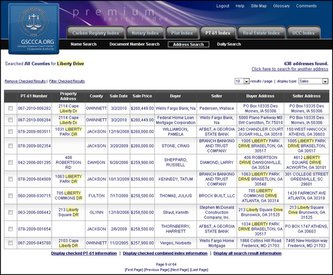333x275 pixels.
Task: Jump to Last Page
Action: tap(199, 269)
